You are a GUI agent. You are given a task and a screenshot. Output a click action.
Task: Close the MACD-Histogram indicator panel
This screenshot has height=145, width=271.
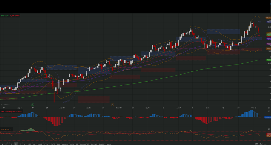pos(269,112)
